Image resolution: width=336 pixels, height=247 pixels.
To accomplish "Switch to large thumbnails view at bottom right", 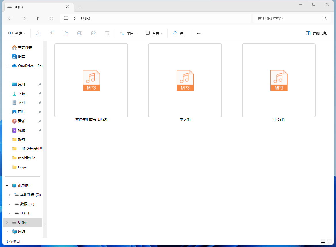I will tap(329, 241).
